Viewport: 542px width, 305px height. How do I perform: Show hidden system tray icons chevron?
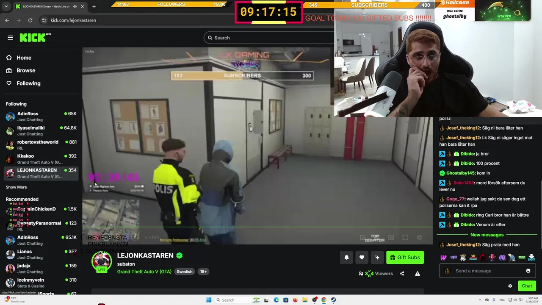click(479, 300)
